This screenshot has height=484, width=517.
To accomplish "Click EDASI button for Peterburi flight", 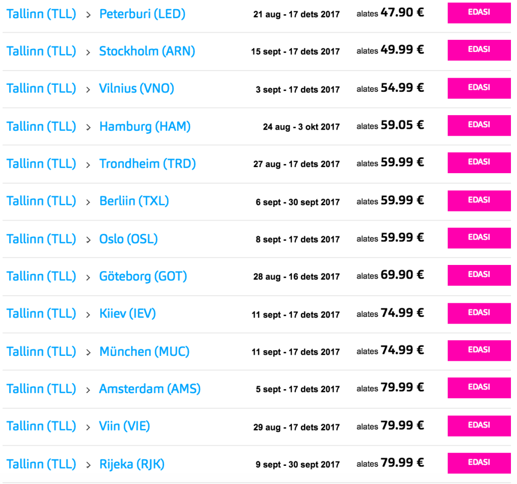I will click(479, 13).
